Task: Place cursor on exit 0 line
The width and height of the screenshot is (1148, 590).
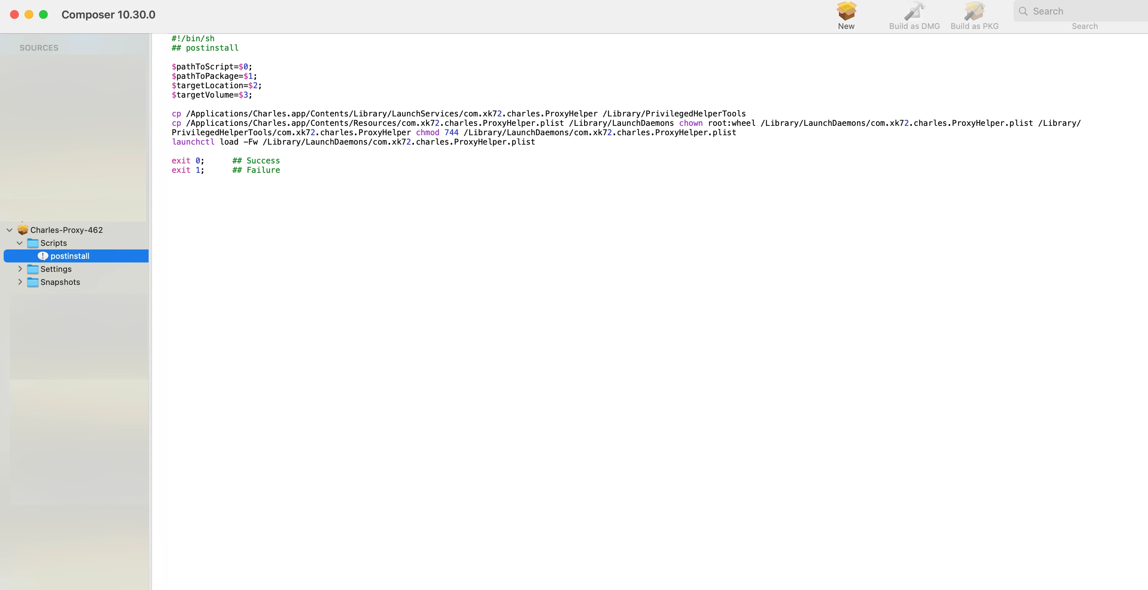Action: pyautogui.click(x=188, y=161)
